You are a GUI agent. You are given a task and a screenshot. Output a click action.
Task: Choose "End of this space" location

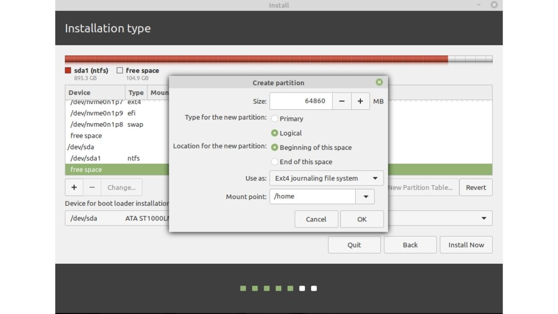[274, 161]
